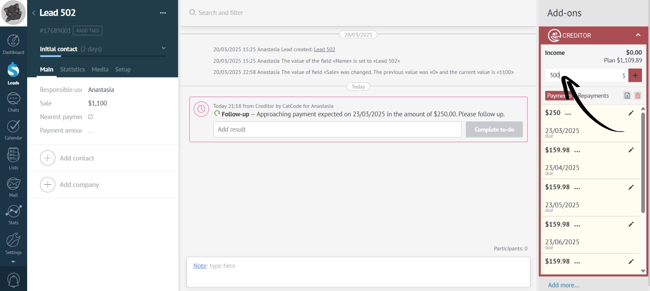The height and width of the screenshot is (291, 650).
Task: Open the Lead 502 three-dot menu
Action: 163,13
